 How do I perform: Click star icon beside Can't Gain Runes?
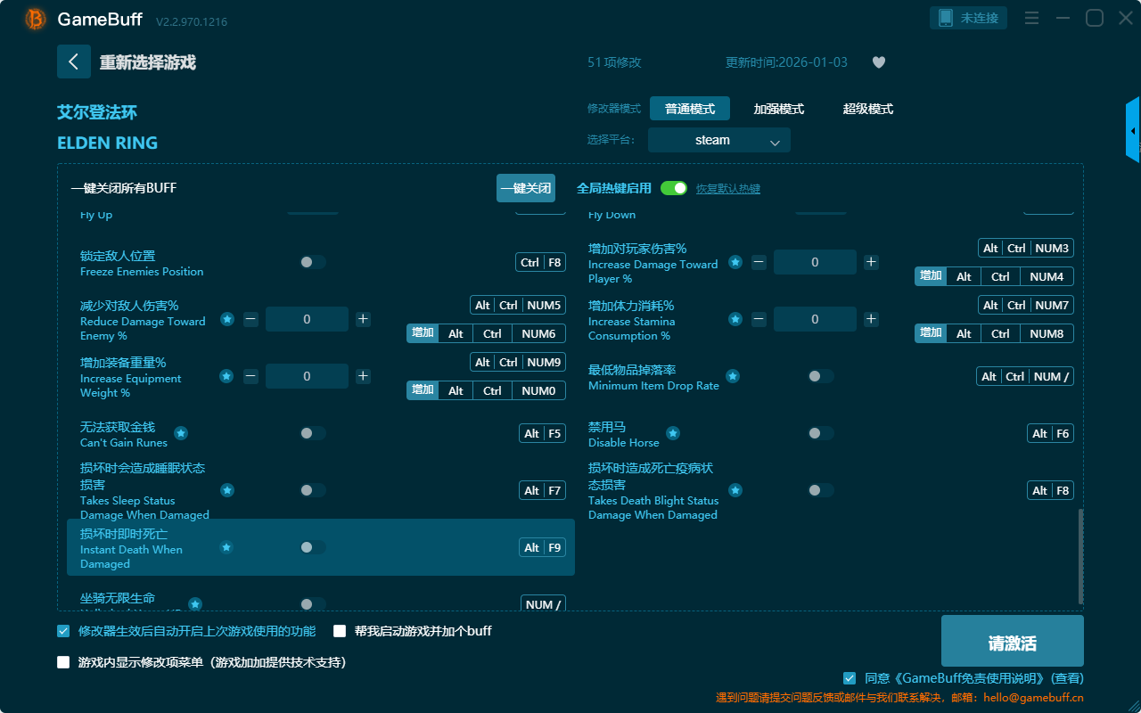[x=181, y=433]
